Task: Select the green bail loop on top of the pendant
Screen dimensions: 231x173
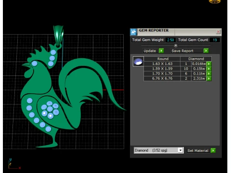Action: (59, 36)
